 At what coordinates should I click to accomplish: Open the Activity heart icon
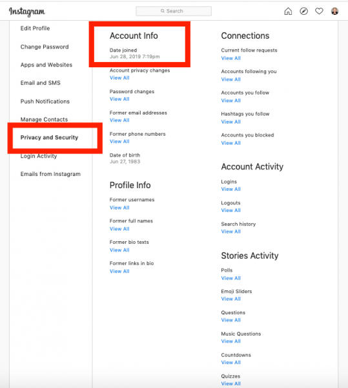point(319,11)
